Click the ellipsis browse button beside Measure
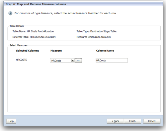166x131 pixels. coord(78,61)
